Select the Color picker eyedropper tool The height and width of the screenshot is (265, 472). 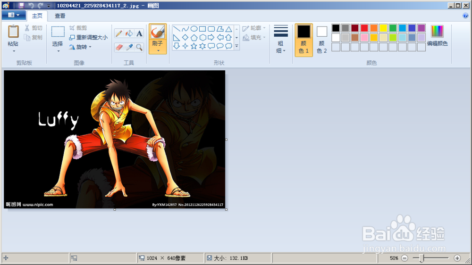(129, 47)
